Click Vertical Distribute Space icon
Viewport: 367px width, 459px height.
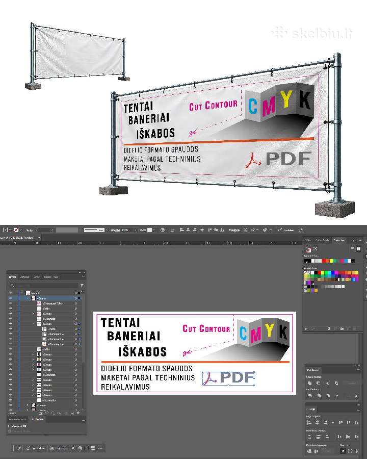pos(309,451)
